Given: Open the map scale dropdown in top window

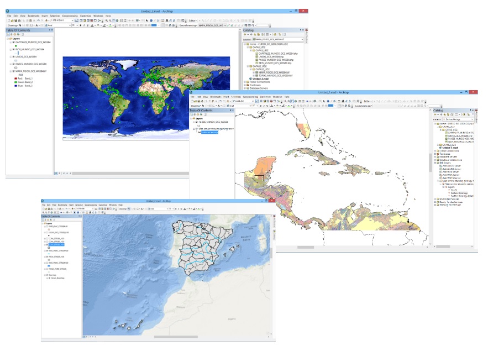Looking at the screenshot, I should click(x=71, y=20).
